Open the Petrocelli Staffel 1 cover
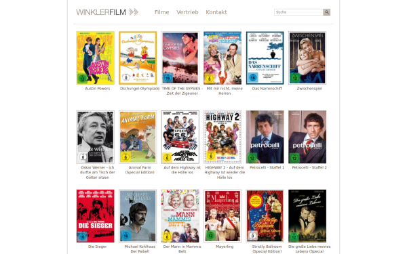Screen dimensions: 407x254 pyautogui.click(x=265, y=137)
